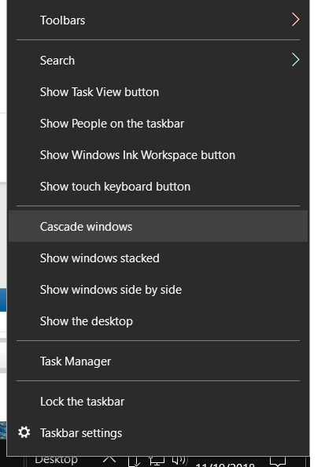Click the network monitor tray icon
The width and height of the screenshot is (325, 467).
pyautogui.click(x=157, y=461)
